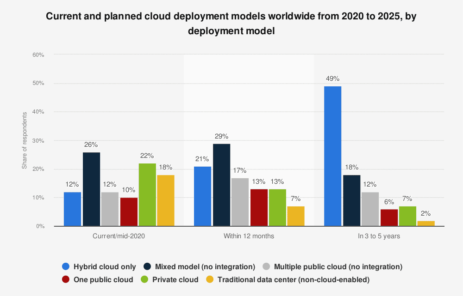Click the Current/mid-2020 category label
Screen dimensions: 463x296
pyautogui.click(x=119, y=236)
